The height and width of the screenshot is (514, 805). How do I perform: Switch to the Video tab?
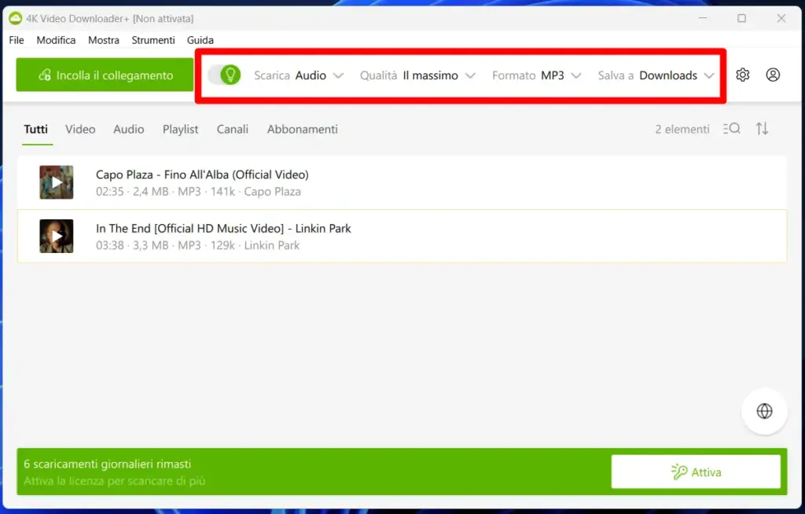80,130
